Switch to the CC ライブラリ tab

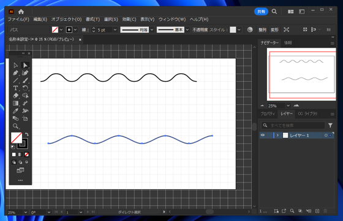(307, 114)
